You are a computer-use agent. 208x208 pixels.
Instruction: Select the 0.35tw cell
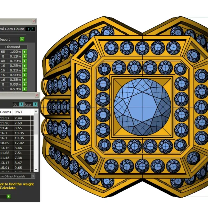[15, 80]
